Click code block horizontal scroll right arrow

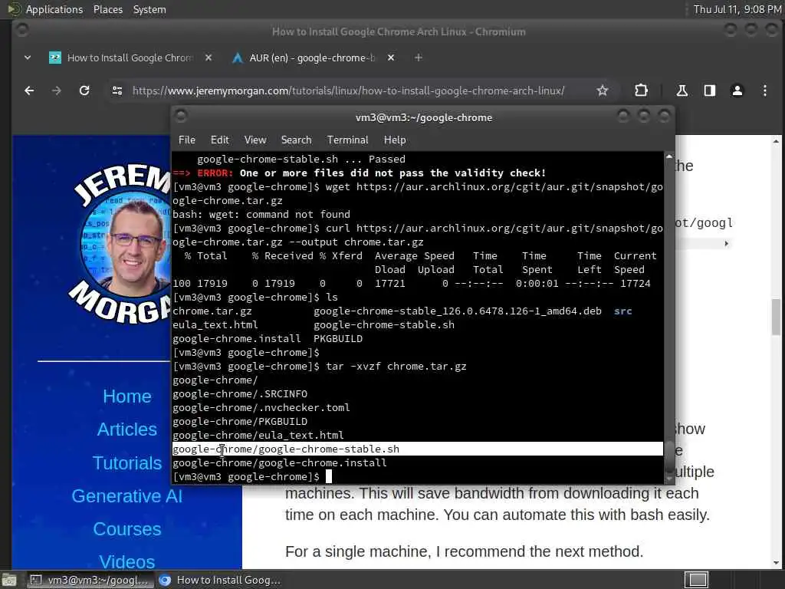coord(727,243)
